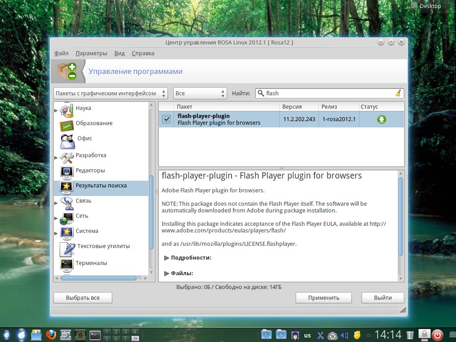The height and width of the screenshot is (342, 456).
Task: Click the Редакторы monitor icon
Action: coord(66,172)
